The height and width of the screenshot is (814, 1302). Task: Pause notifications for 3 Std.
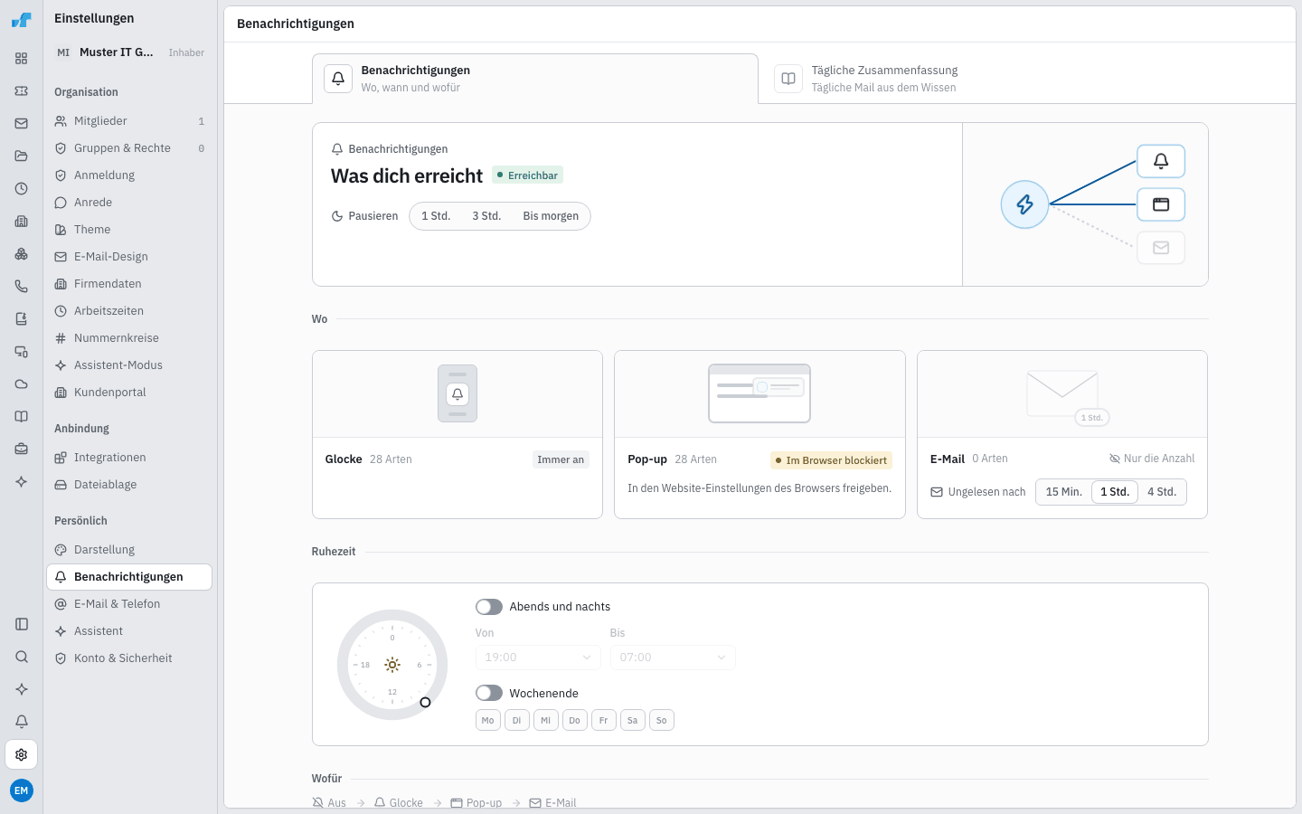click(x=486, y=216)
